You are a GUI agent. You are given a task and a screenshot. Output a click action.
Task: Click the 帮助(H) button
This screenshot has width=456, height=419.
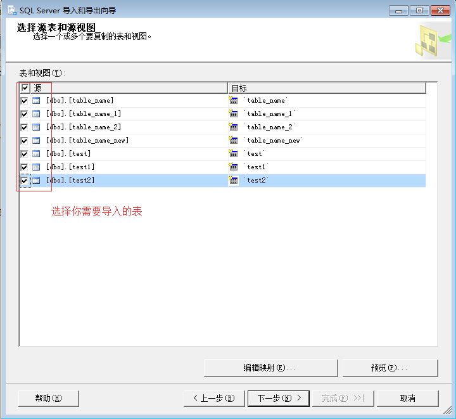point(49,398)
